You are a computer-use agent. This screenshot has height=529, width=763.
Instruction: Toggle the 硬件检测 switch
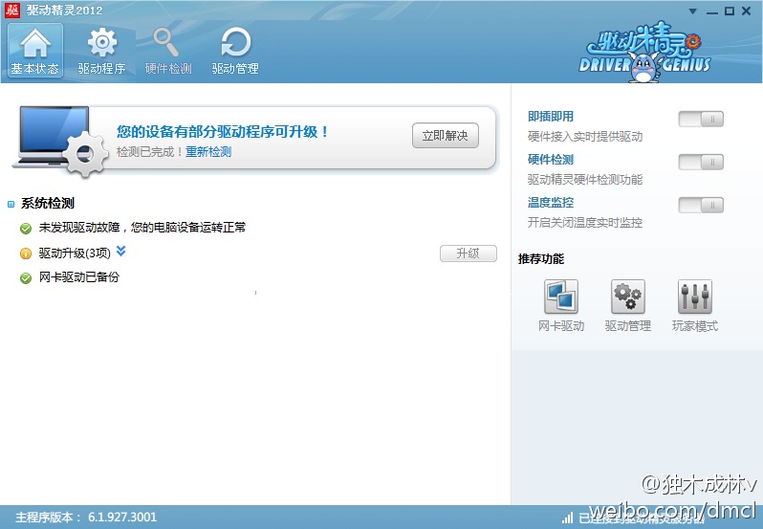(701, 162)
